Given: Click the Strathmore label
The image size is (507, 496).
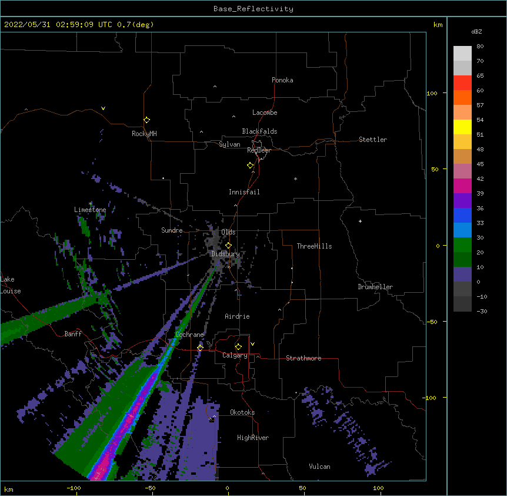Looking at the screenshot, I should pyautogui.click(x=303, y=358).
